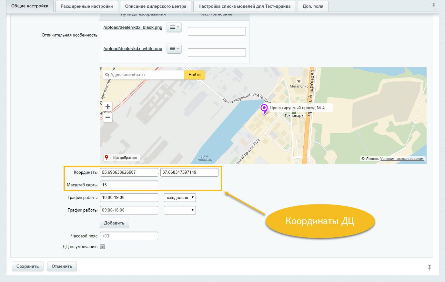Click the Сохранить button
The height and width of the screenshot is (282, 445).
pyautogui.click(x=27, y=266)
